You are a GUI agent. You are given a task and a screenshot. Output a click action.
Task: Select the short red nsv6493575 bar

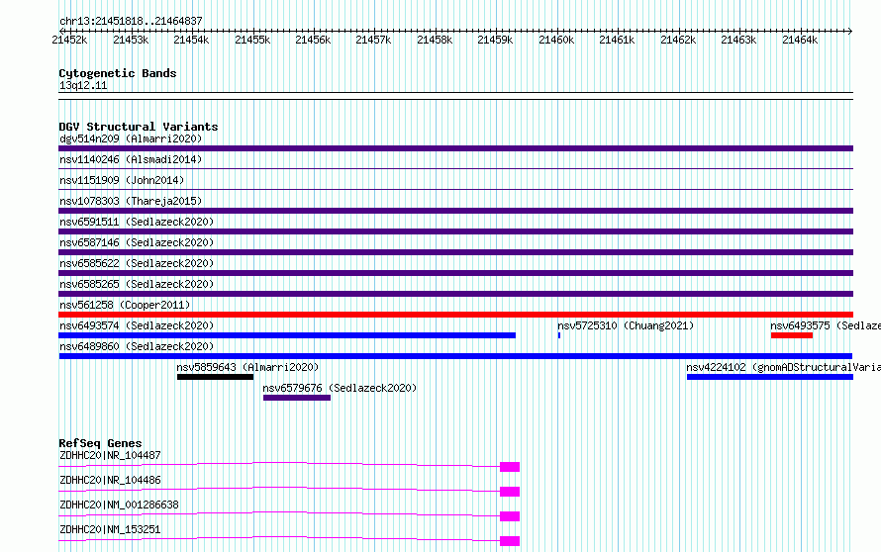[792, 335]
